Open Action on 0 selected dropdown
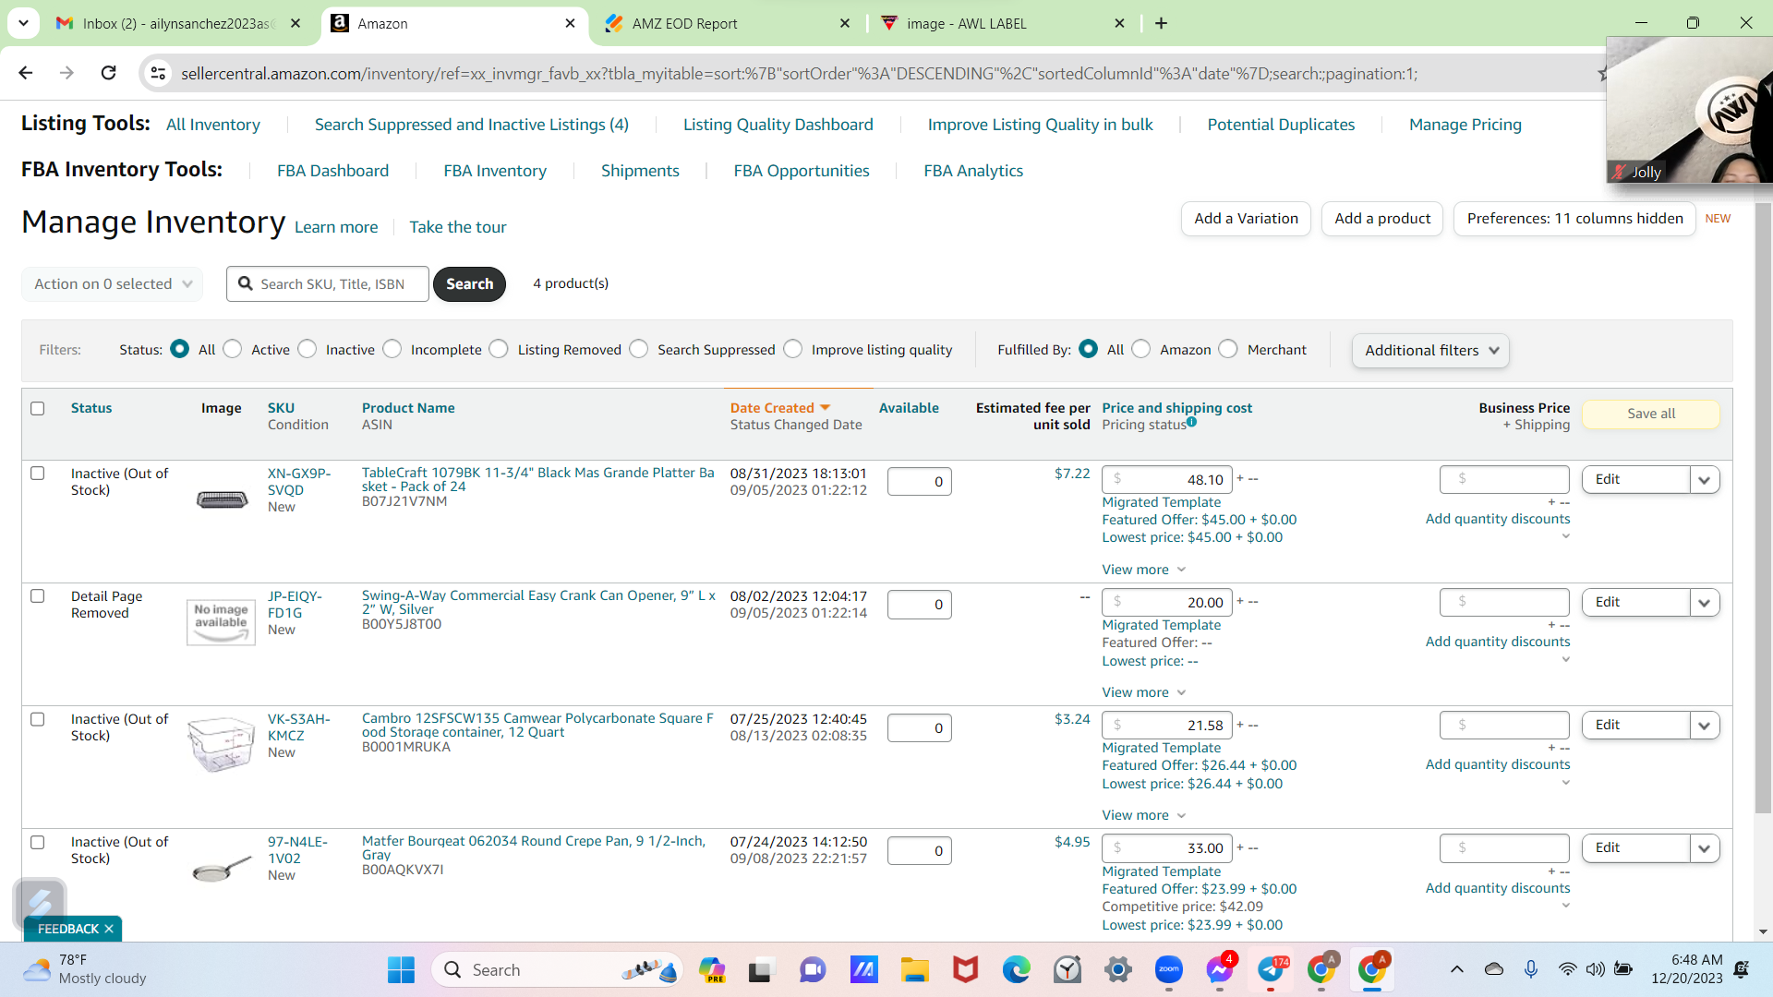 [113, 284]
